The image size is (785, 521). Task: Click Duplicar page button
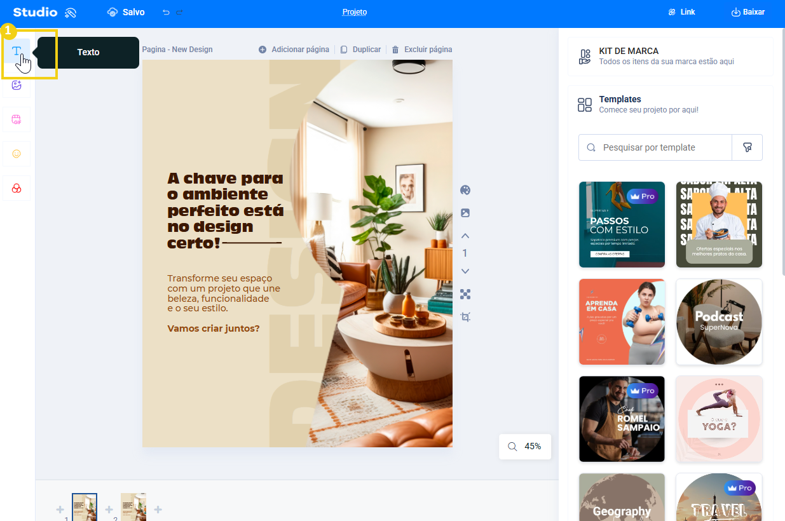(x=360, y=50)
